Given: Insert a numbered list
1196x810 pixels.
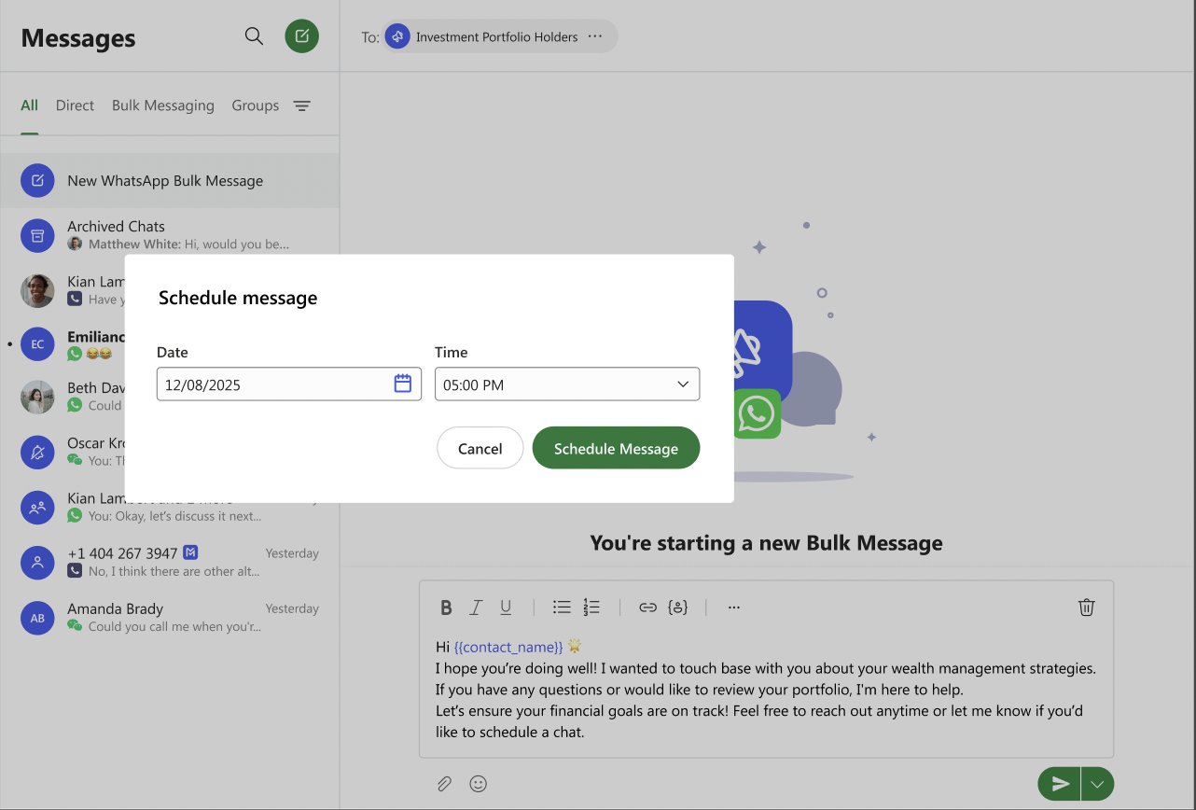Looking at the screenshot, I should [591, 607].
